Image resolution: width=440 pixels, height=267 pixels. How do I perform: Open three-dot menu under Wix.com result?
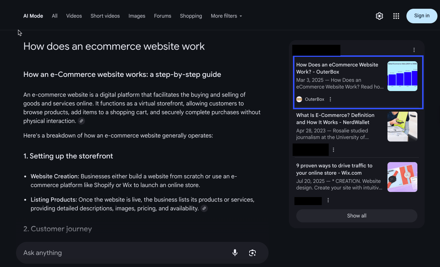[328, 200]
